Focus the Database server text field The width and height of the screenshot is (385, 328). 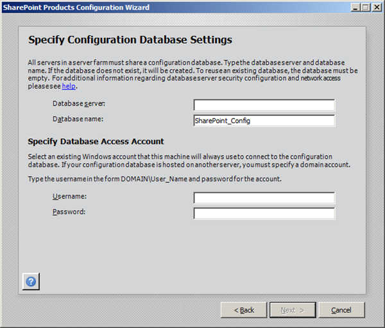[x=264, y=105]
